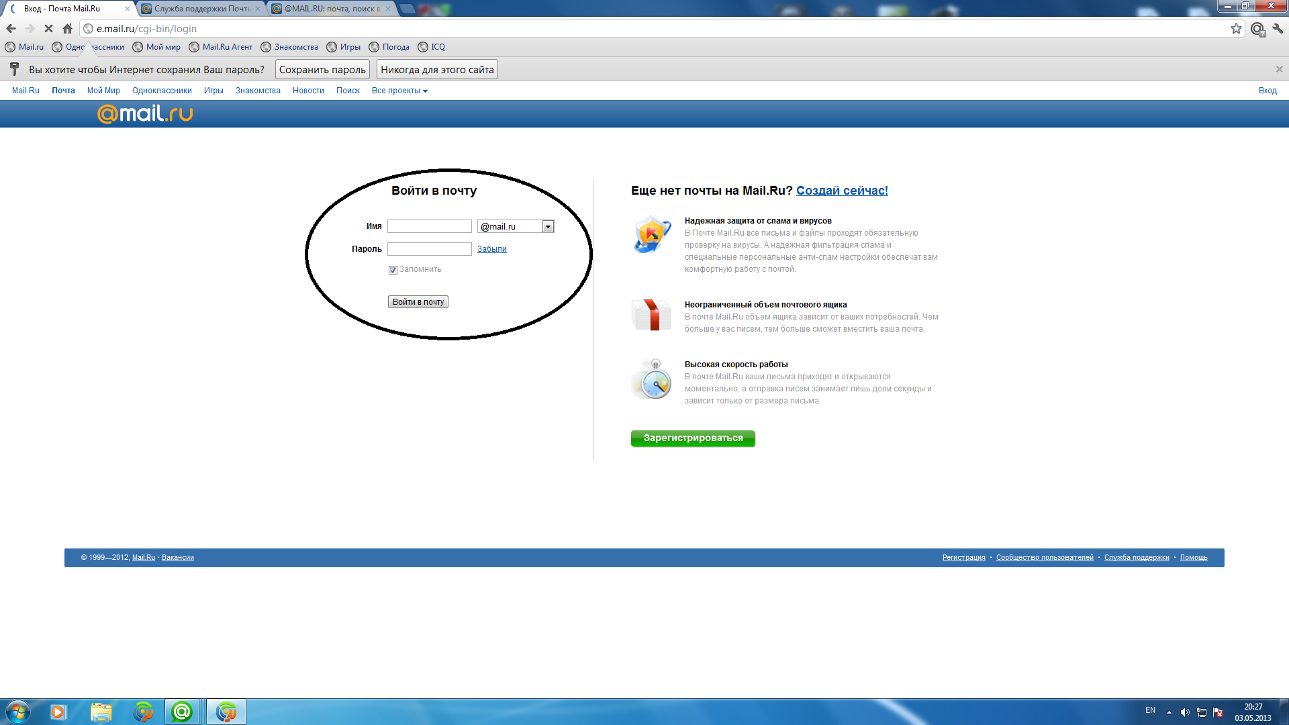Open Погода bookmark
This screenshot has height=725, width=1289.
(x=389, y=47)
